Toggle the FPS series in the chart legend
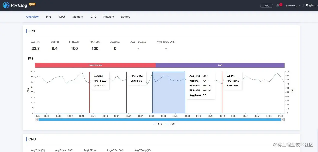The image size is (318, 152). [158, 124]
